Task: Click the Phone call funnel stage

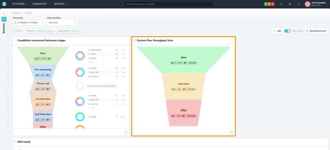Action: pos(43,86)
